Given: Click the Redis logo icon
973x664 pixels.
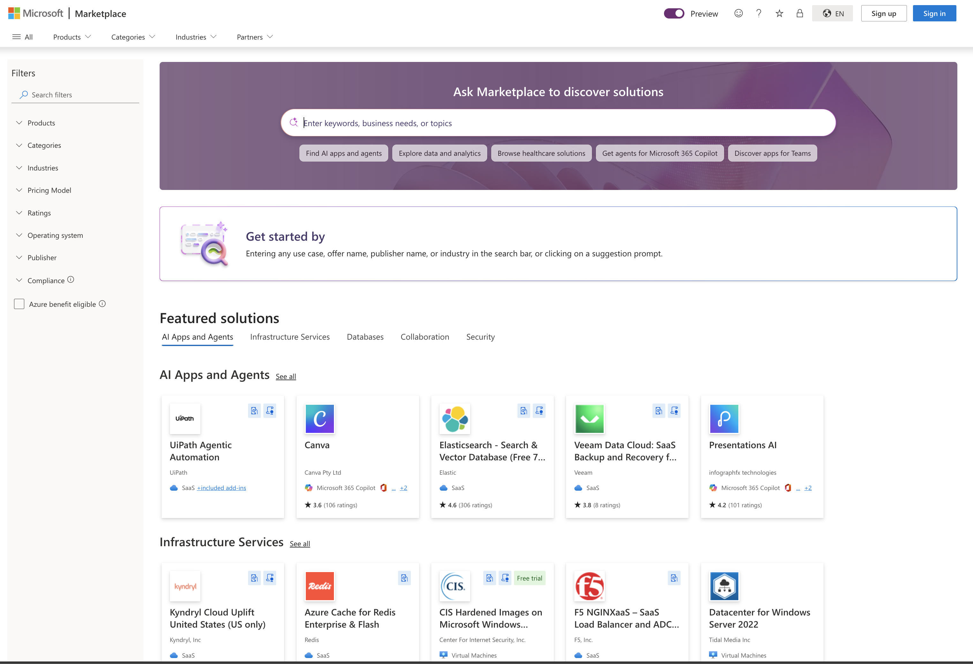Looking at the screenshot, I should tap(320, 586).
